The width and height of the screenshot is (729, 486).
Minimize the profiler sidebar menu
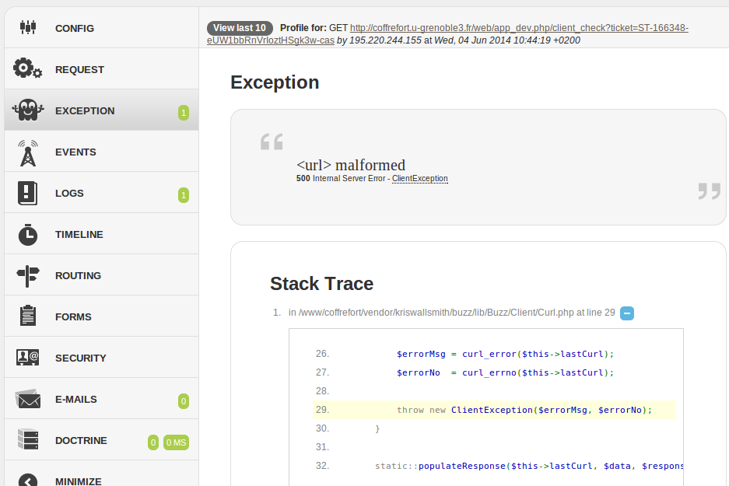(101, 474)
